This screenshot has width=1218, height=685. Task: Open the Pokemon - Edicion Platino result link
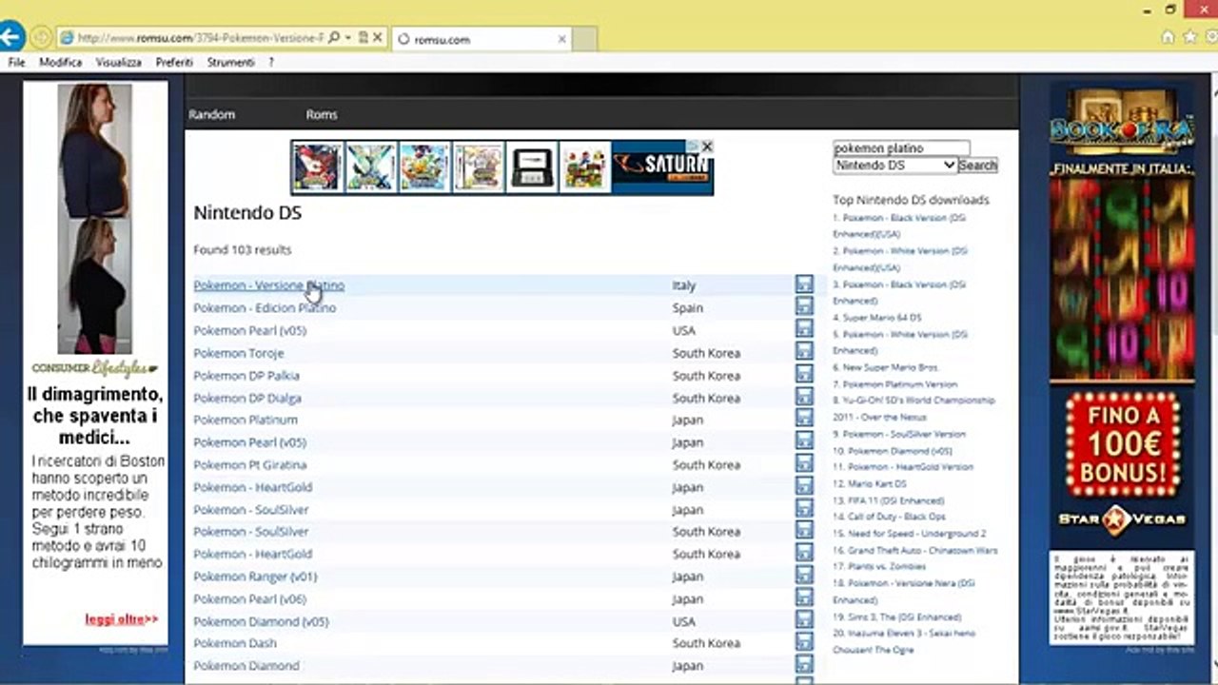(x=265, y=308)
